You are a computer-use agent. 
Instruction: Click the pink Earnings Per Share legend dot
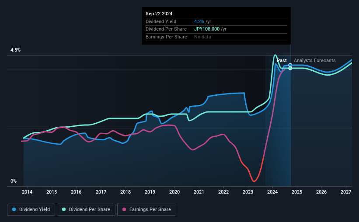tap(124, 209)
